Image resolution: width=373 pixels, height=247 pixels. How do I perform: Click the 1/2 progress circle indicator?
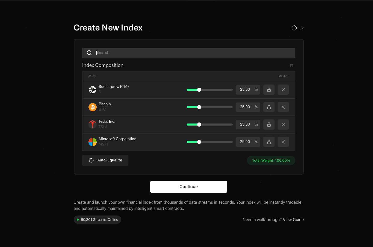[294, 28]
